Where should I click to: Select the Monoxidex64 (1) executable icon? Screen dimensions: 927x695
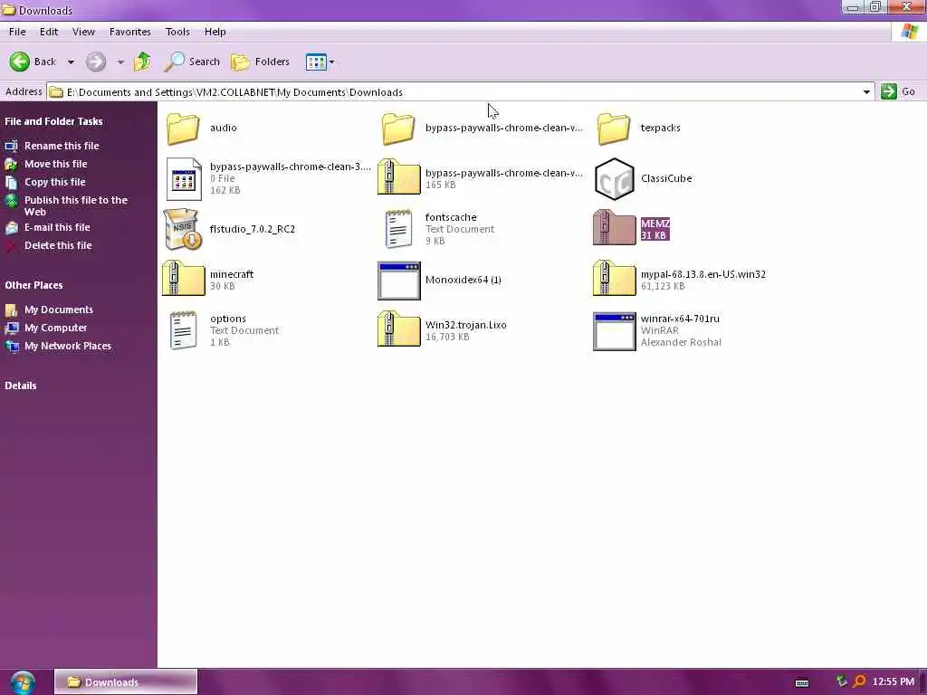click(399, 281)
